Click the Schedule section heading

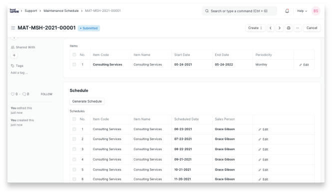[x=79, y=91]
